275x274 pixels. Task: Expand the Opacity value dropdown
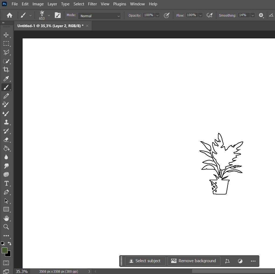pos(157,15)
